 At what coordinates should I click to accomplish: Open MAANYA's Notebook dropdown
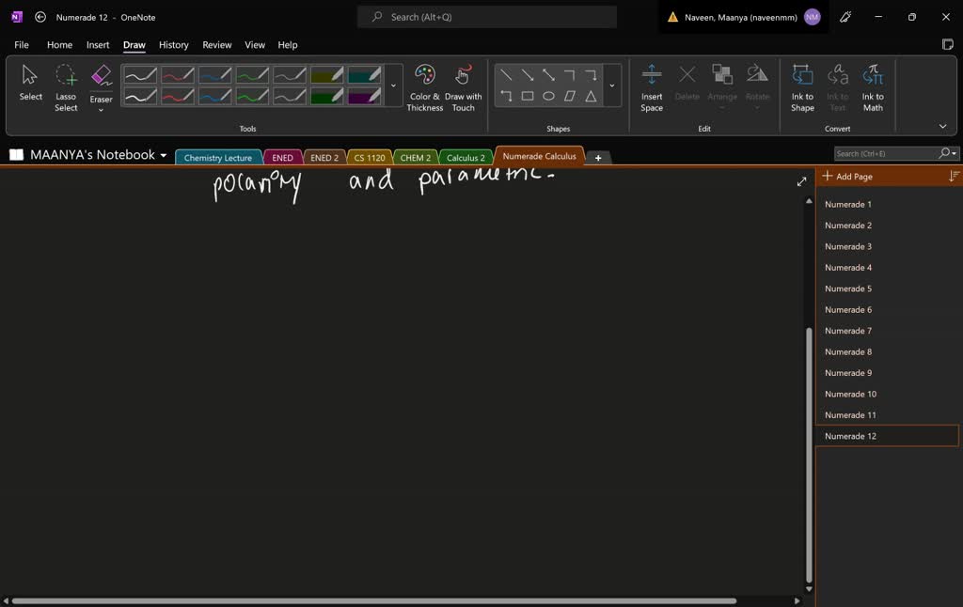point(164,155)
